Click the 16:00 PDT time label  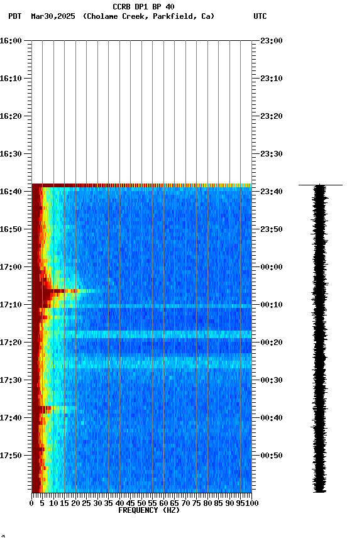11,41
